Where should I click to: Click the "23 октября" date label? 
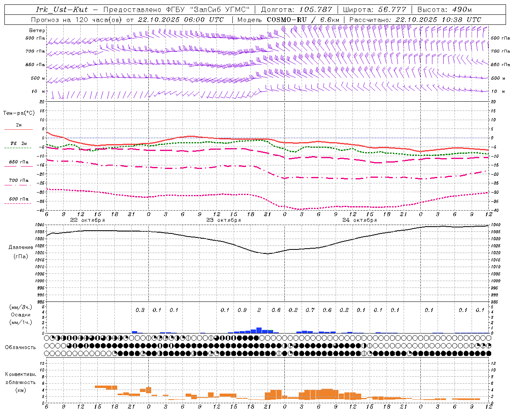pos(224,220)
